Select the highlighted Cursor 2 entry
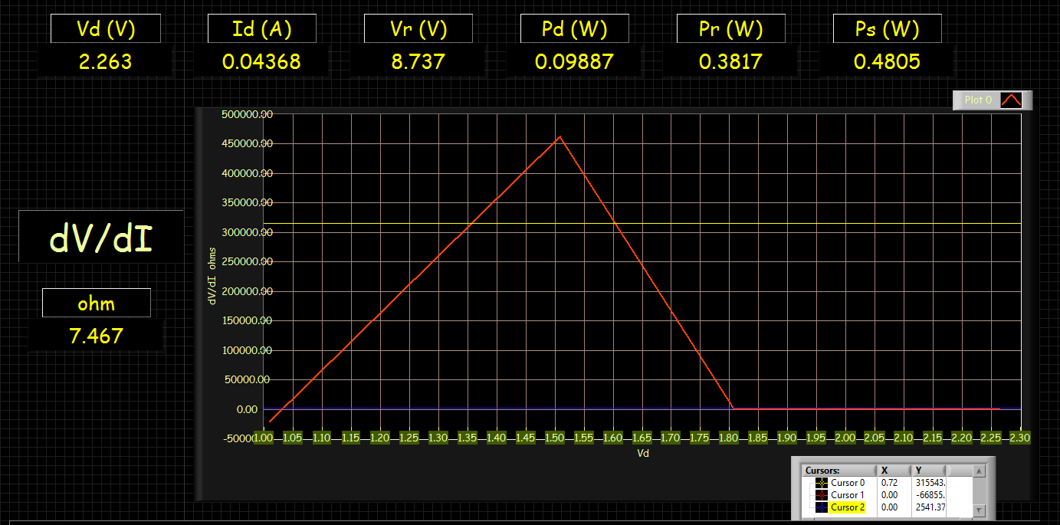The image size is (1060, 525). coord(848,507)
